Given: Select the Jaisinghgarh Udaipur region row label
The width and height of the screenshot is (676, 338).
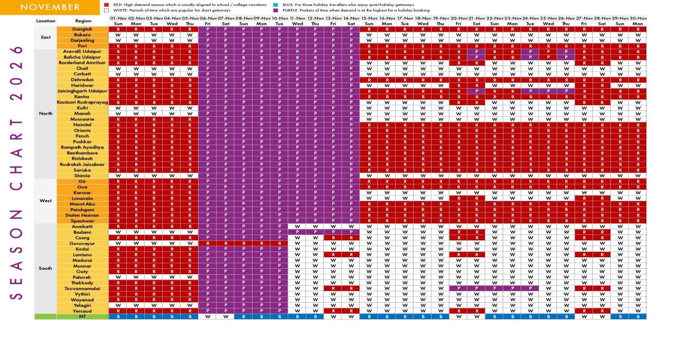Looking at the screenshot, I should click(82, 91).
